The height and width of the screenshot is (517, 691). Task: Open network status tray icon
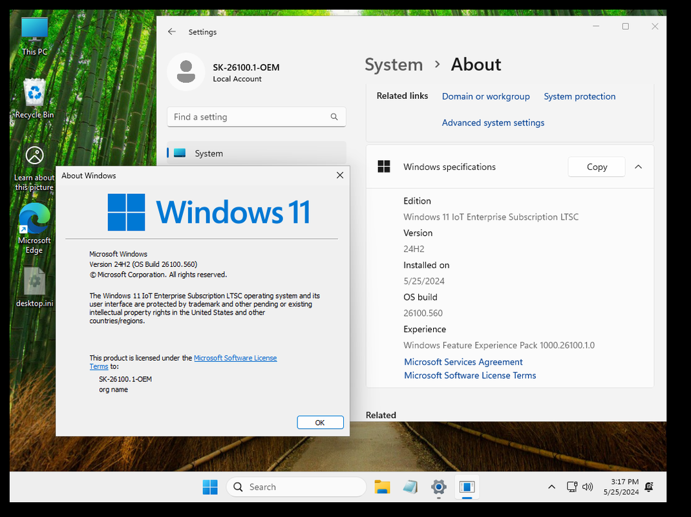(571, 487)
